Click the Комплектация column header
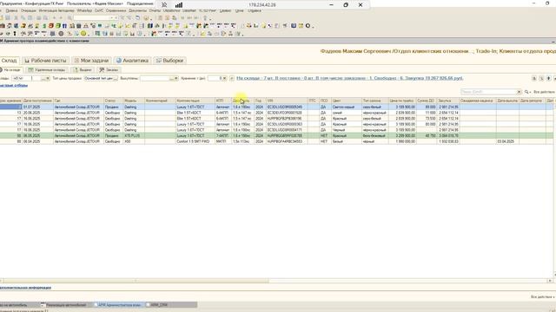 [195, 101]
